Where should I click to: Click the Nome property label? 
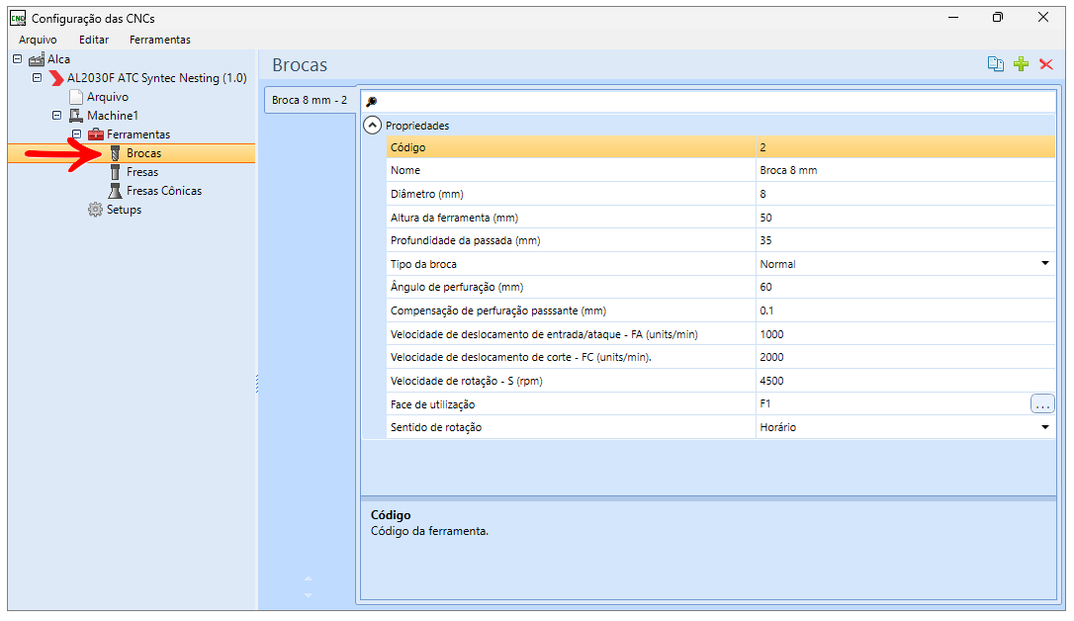(405, 170)
